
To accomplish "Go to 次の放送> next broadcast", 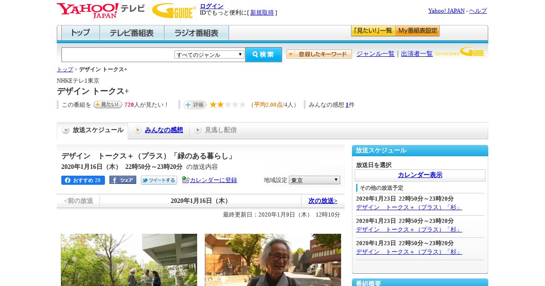I will coord(323,201).
